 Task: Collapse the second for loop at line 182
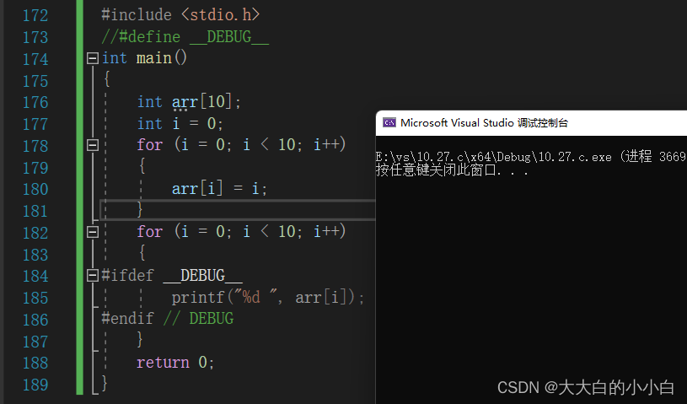pos(93,232)
